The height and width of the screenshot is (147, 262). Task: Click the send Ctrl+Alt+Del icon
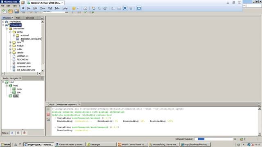[85, 8]
